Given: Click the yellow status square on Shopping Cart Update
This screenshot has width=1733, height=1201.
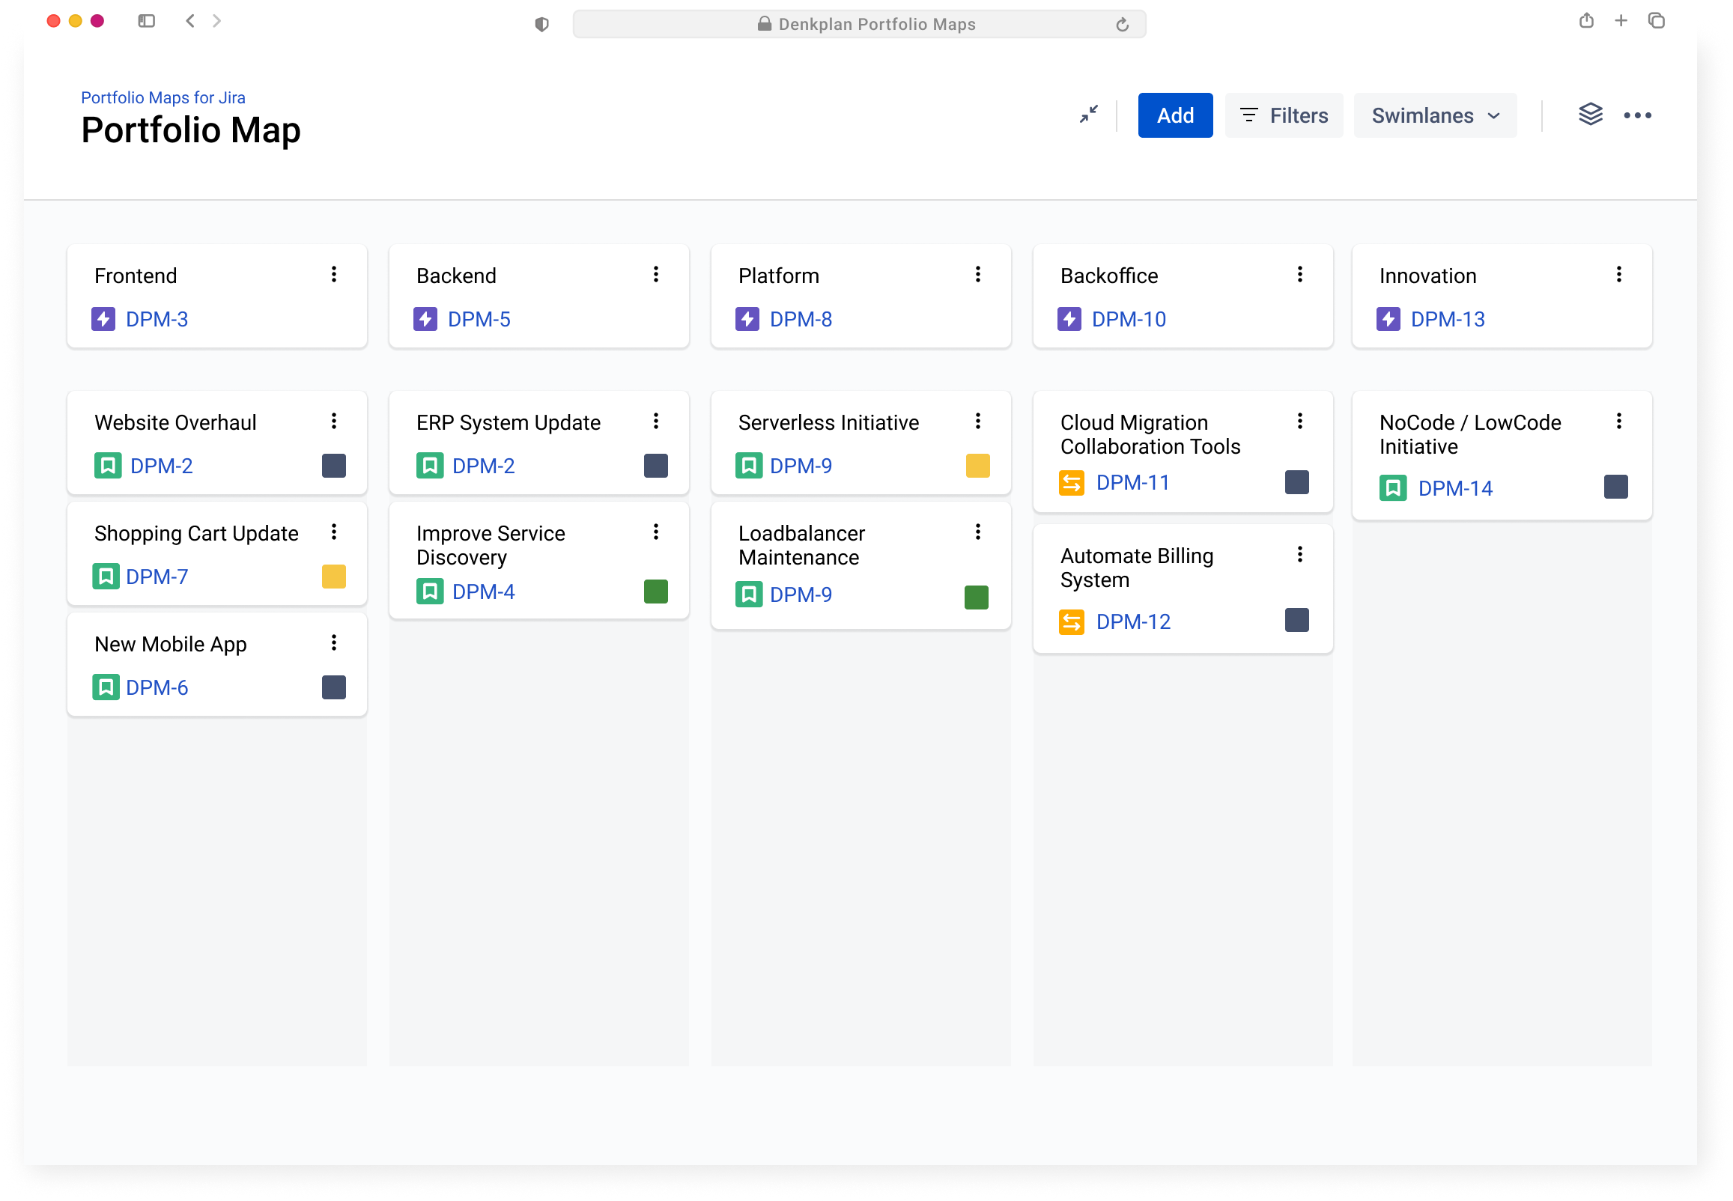Looking at the screenshot, I should [x=333, y=577].
